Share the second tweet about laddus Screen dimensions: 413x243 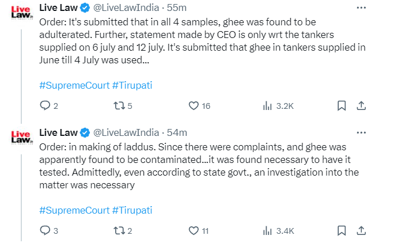point(361,231)
